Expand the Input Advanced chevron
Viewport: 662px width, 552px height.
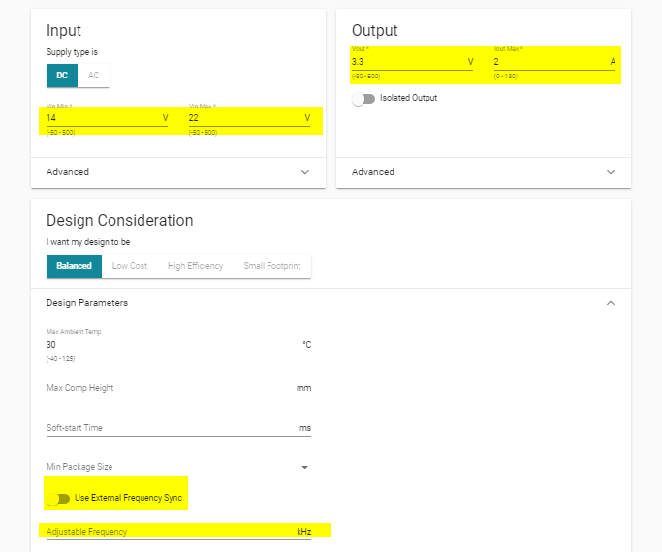305,172
